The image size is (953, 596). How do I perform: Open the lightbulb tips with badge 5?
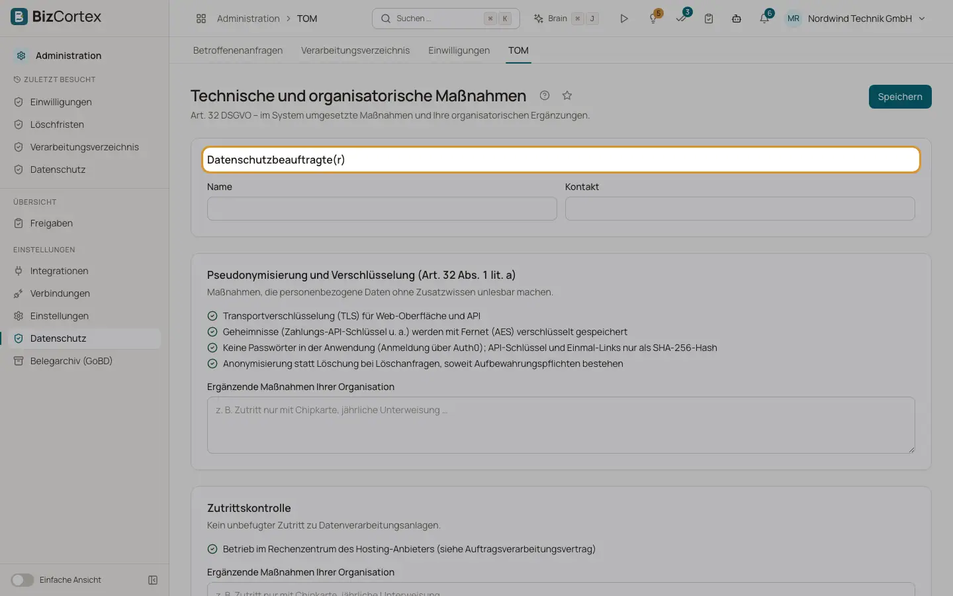(x=653, y=19)
